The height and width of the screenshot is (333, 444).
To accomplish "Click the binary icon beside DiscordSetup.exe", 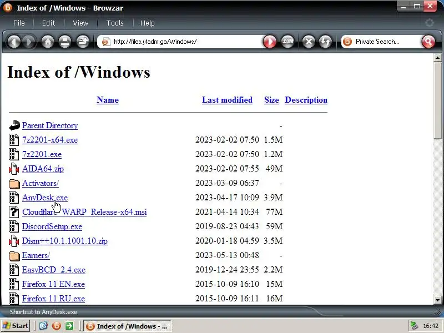I will tap(13, 226).
